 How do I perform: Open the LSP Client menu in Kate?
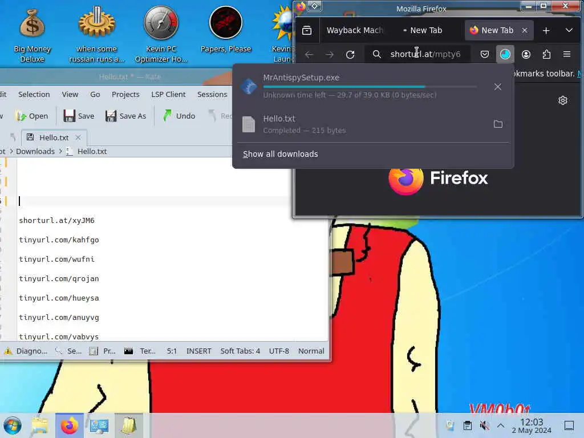point(168,95)
